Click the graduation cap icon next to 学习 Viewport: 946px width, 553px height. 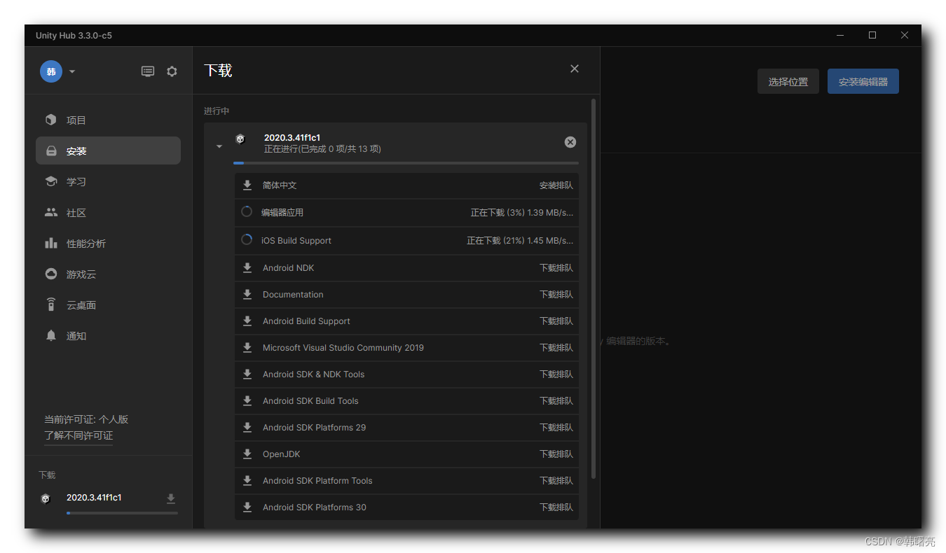pyautogui.click(x=50, y=181)
